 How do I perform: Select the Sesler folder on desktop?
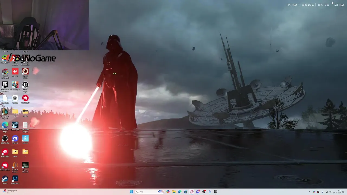(x=15, y=153)
